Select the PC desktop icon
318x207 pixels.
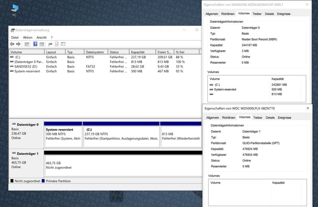click(x=15, y=10)
